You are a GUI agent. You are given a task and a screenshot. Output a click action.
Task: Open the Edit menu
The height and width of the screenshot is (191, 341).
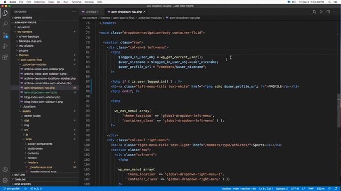(28, 2)
